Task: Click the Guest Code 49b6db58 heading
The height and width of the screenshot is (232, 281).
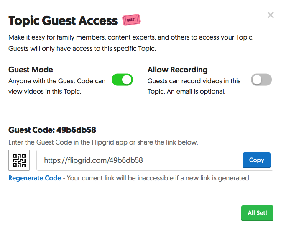Action: coord(52,130)
